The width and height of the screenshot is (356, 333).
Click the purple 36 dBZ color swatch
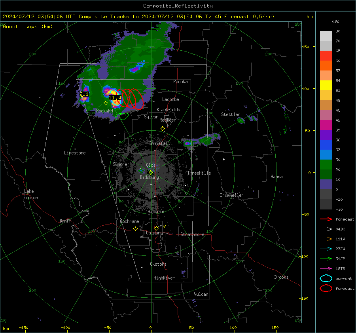(x=326, y=135)
